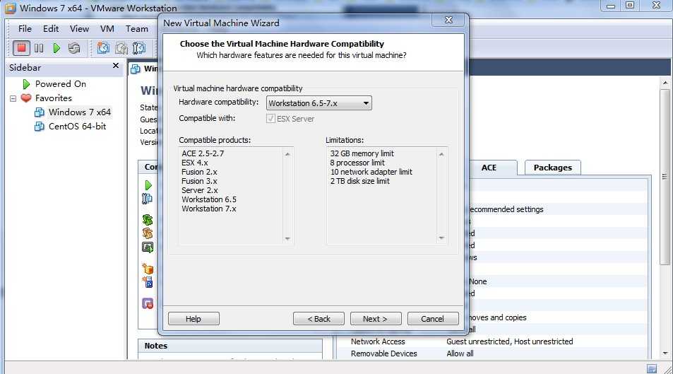Click the Next button in wizard
The width and height of the screenshot is (673, 374).
point(376,319)
